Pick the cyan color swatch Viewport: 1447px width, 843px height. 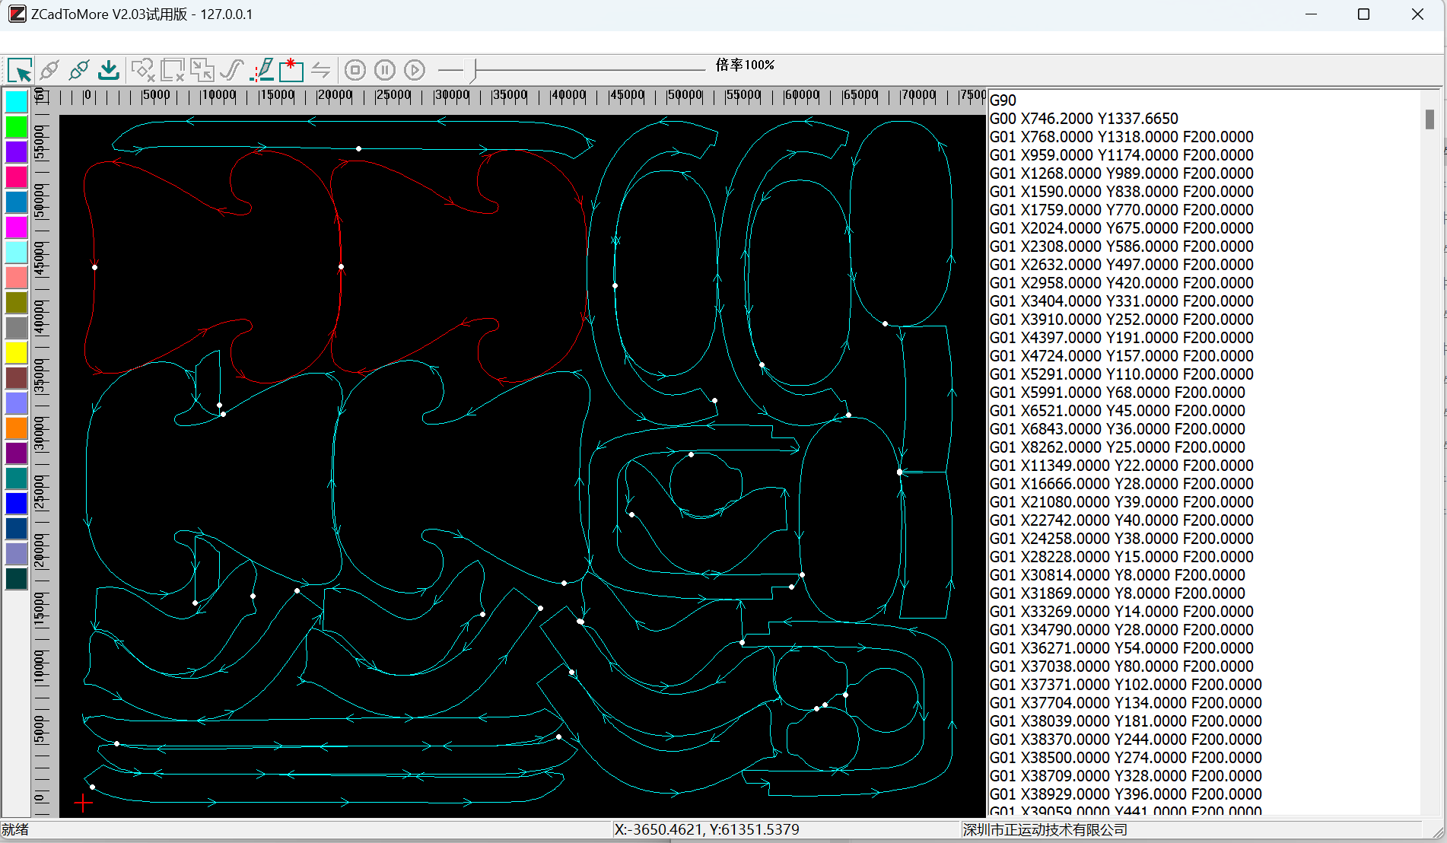click(17, 102)
